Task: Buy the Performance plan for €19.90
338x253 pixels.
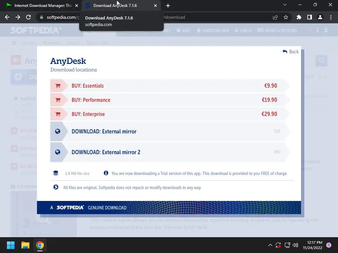Action: pos(170,100)
